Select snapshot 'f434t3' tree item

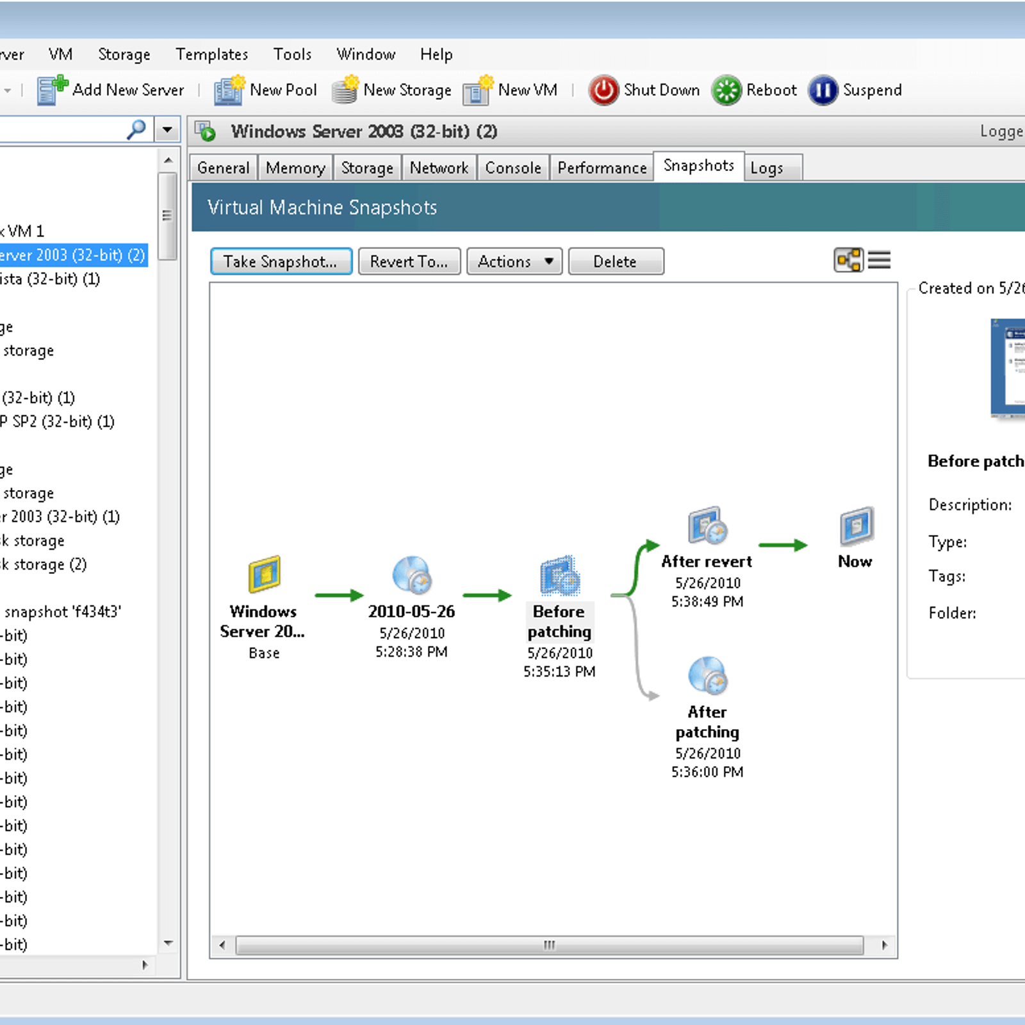62,612
